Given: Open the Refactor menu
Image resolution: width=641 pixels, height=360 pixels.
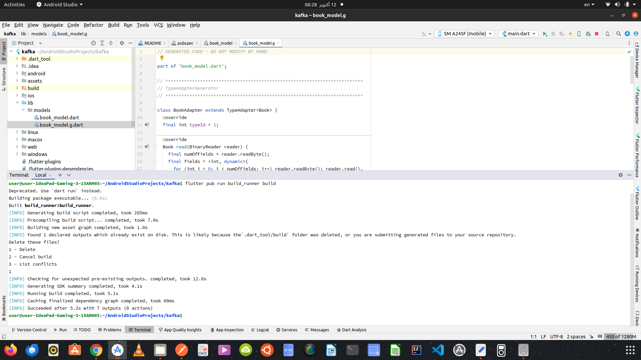Looking at the screenshot, I should coord(93,25).
